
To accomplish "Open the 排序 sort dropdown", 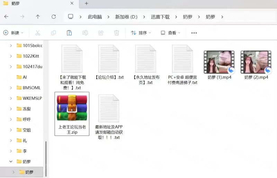I will (x=141, y=33).
